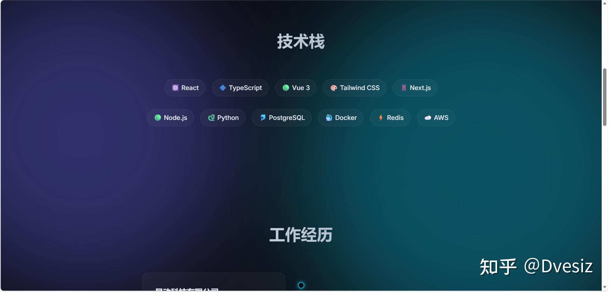Screen dimensions: 609x292
Task: Click the scrollbar up arrow
Action: (x=605, y=3)
